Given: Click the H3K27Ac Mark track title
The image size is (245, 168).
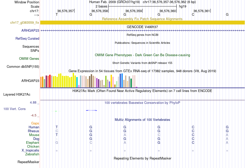Looking at the screenshot, I should (142, 91).
